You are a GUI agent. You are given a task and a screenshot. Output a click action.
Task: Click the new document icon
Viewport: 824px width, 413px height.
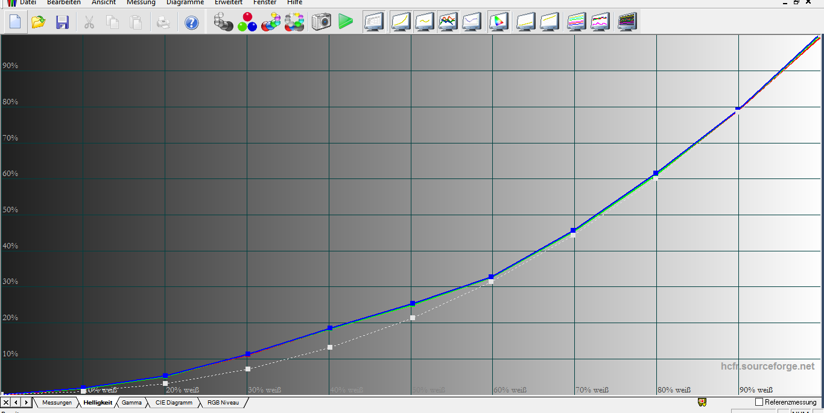tap(15, 22)
